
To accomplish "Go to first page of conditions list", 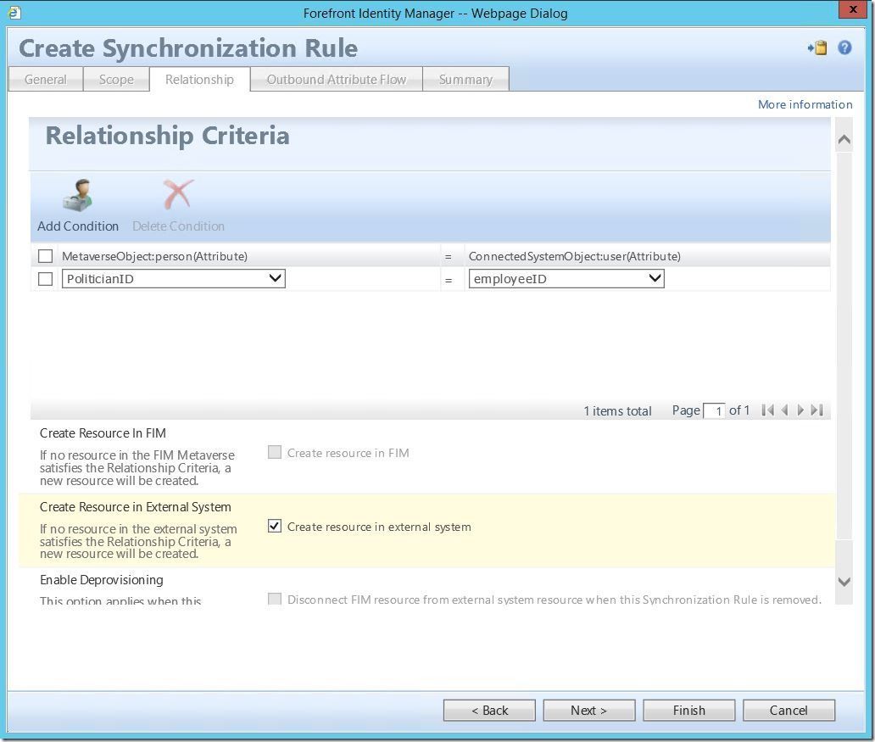I will click(x=768, y=410).
